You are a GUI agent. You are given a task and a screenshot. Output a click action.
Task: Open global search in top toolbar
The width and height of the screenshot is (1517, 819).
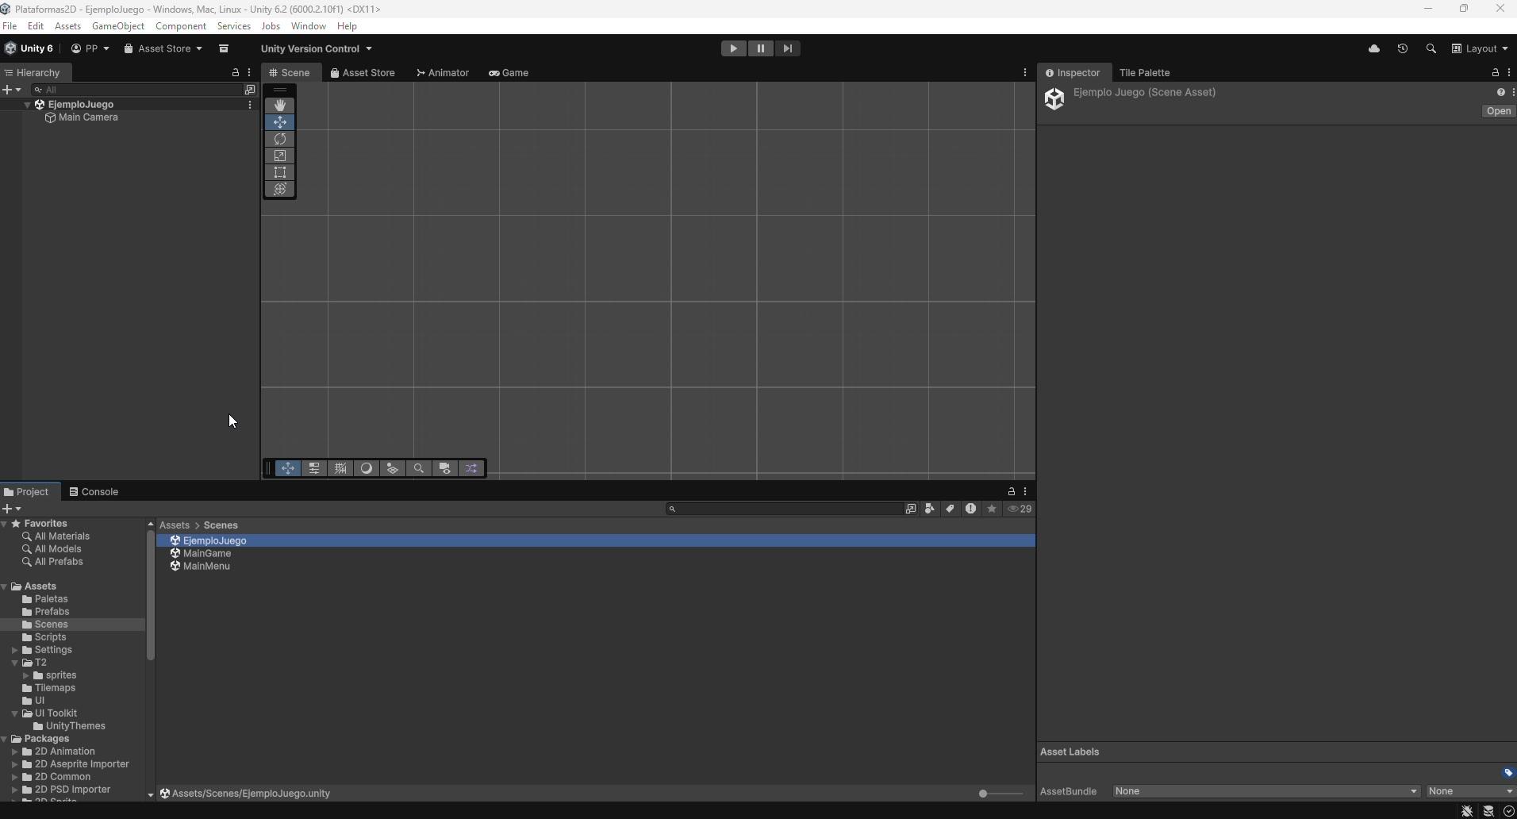1431,48
